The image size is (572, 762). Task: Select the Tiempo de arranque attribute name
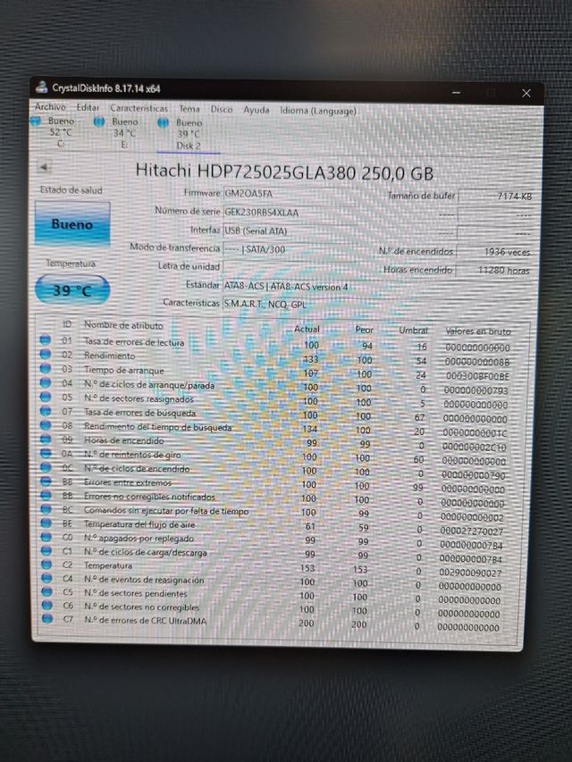click(x=124, y=371)
